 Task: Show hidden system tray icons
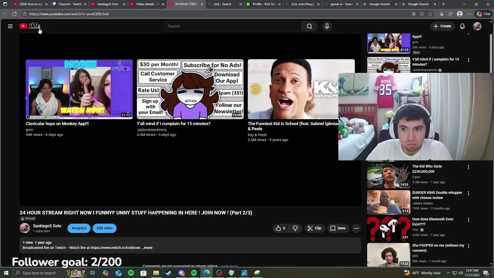click(448, 273)
